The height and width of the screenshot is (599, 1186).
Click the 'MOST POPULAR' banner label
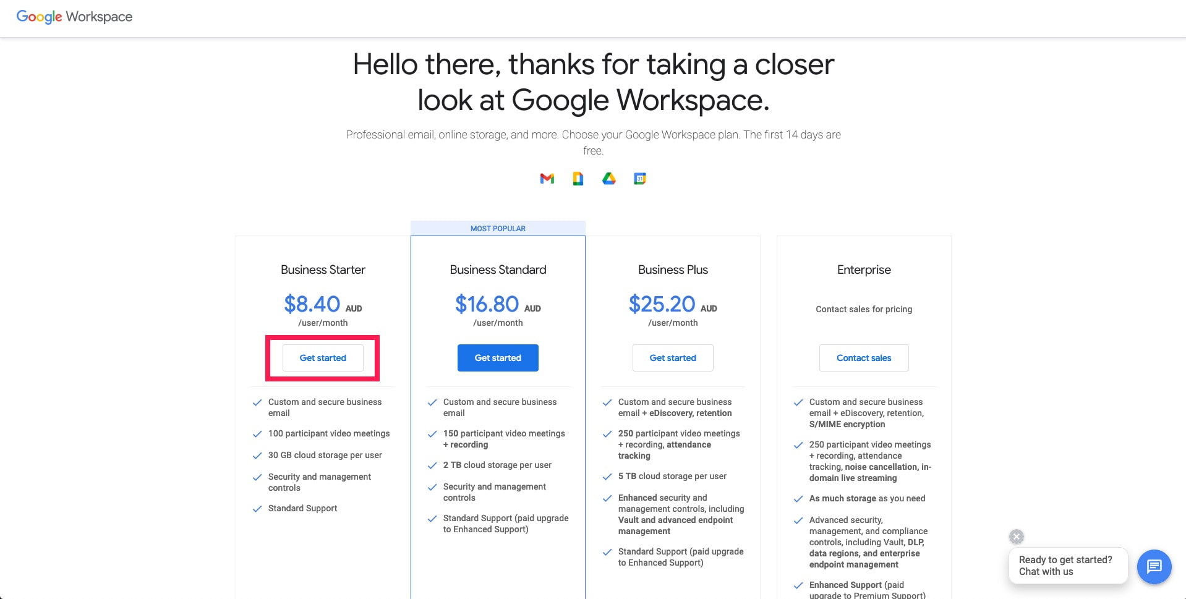tap(498, 229)
